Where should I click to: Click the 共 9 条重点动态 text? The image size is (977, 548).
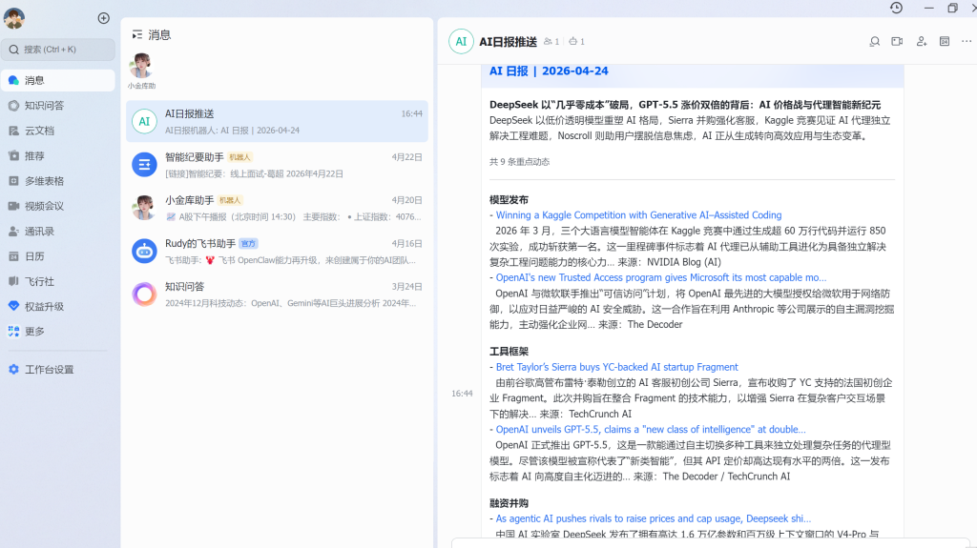click(x=519, y=162)
